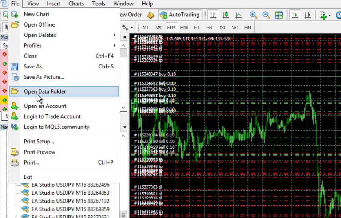341x218 pixels.
Task: Click the Save As Picture icon
Action: pyautogui.click(x=15, y=77)
